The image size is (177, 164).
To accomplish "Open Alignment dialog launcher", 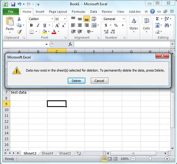I will [98, 38].
